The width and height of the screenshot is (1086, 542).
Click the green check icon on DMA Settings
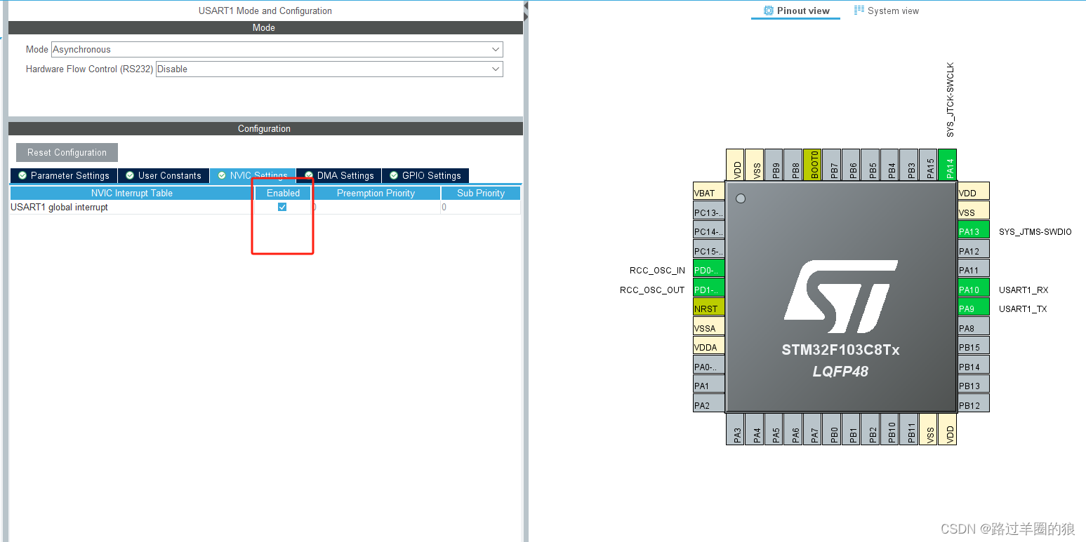click(309, 175)
